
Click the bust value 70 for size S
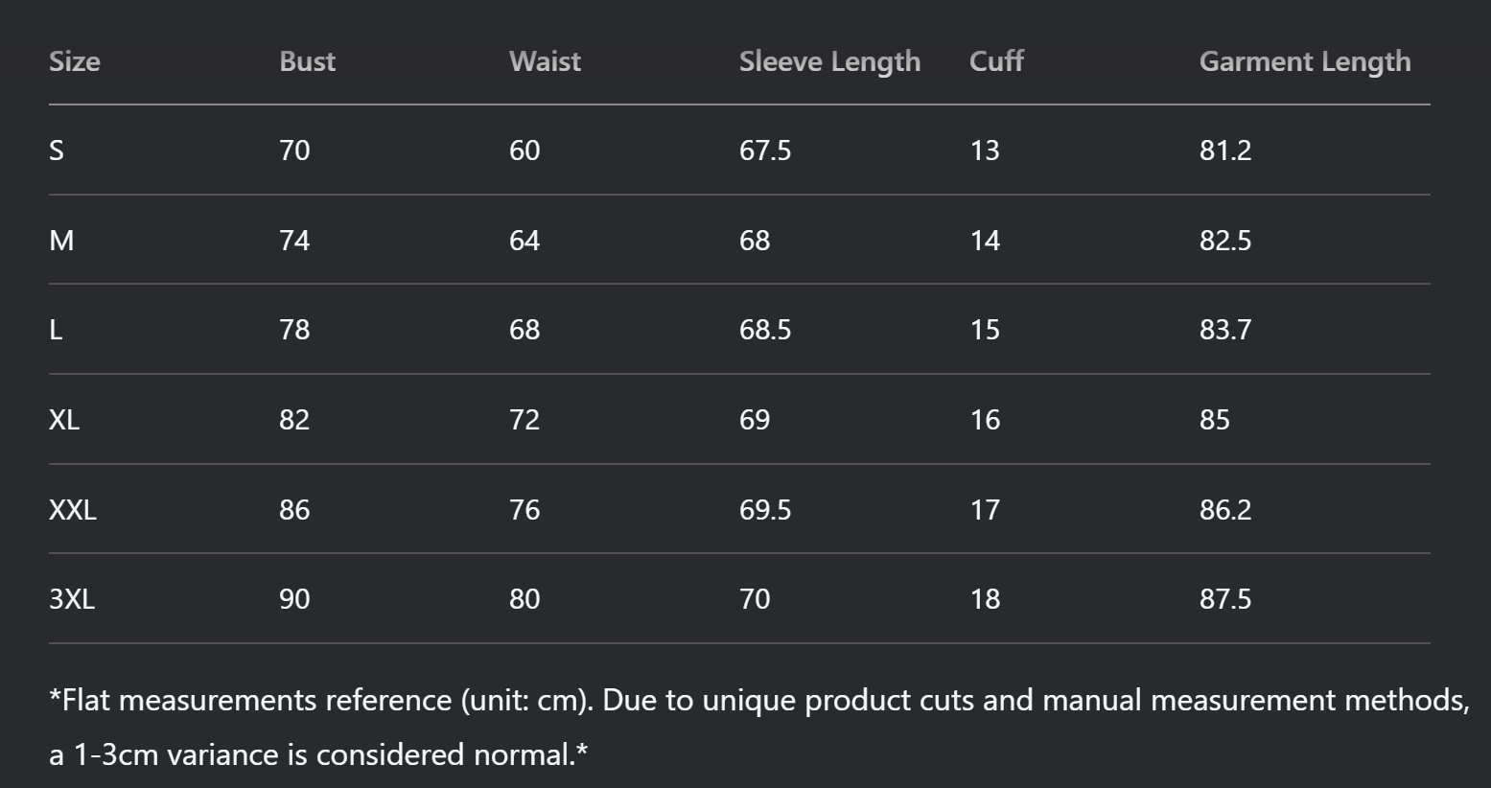point(294,151)
